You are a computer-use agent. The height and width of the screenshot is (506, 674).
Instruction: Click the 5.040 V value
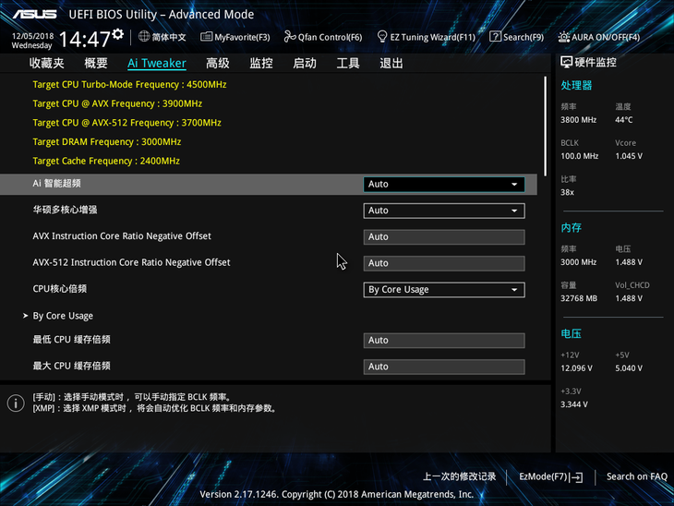coord(629,368)
